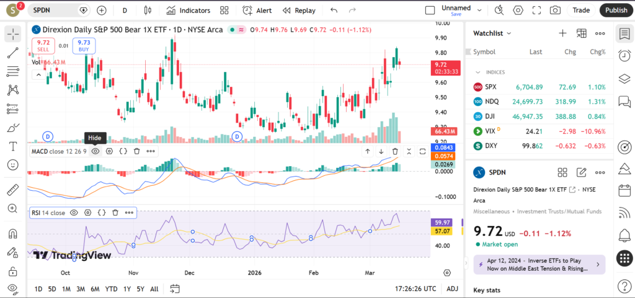Click the Publish button
Screen dimensions: 635x298
pos(616,11)
